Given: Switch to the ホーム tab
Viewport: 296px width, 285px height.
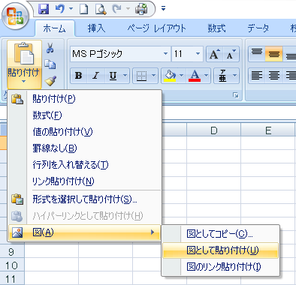Looking at the screenshot, I should (54, 28).
